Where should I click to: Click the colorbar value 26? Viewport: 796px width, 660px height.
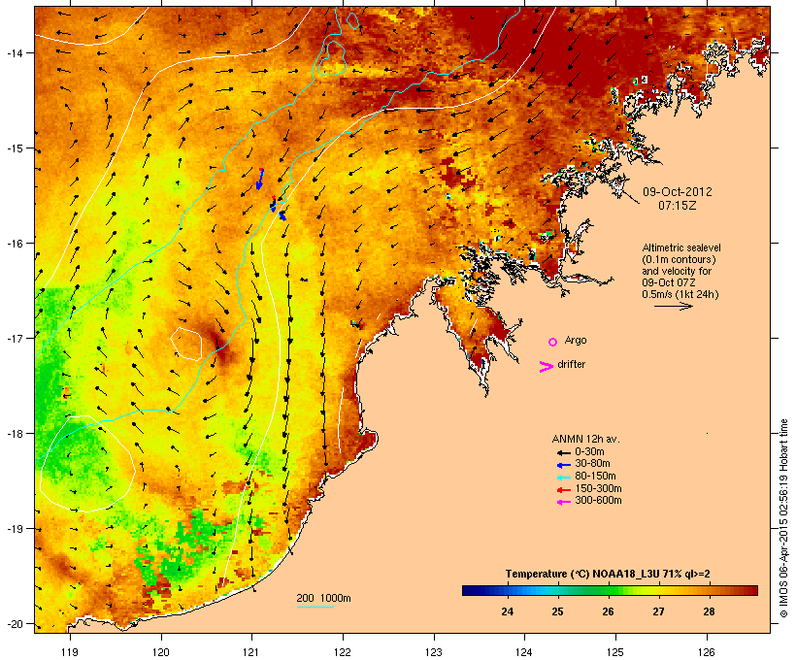(x=608, y=611)
